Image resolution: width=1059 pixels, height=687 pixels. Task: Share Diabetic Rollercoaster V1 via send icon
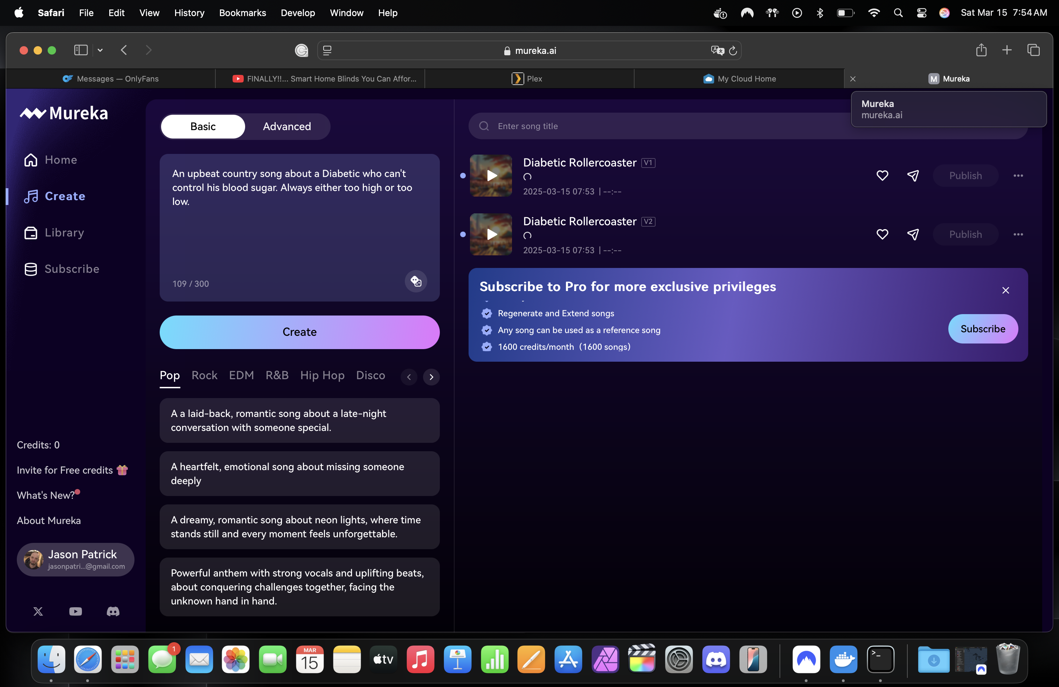coord(913,176)
